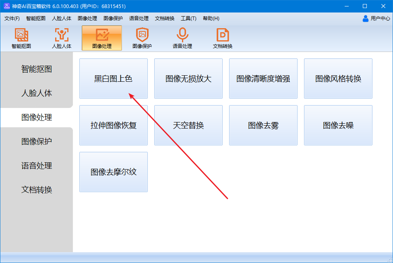The width and height of the screenshot is (393, 263).
Task: Open the 图像处理 menu bar item
Action: coord(87,18)
